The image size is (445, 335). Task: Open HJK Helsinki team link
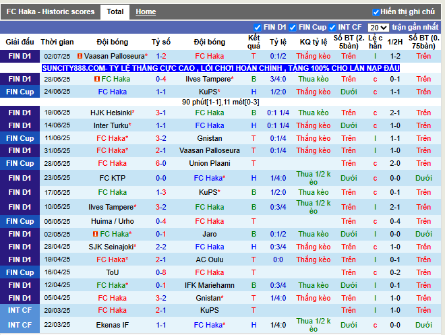click(x=113, y=113)
